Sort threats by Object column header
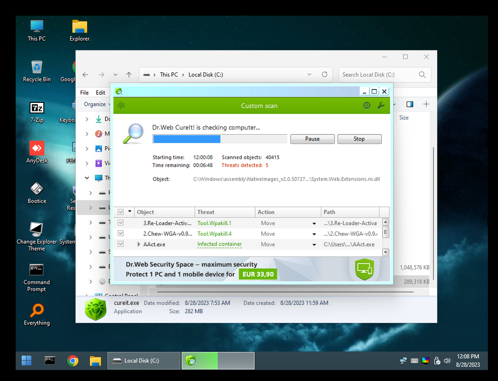498x381 pixels. coord(165,212)
